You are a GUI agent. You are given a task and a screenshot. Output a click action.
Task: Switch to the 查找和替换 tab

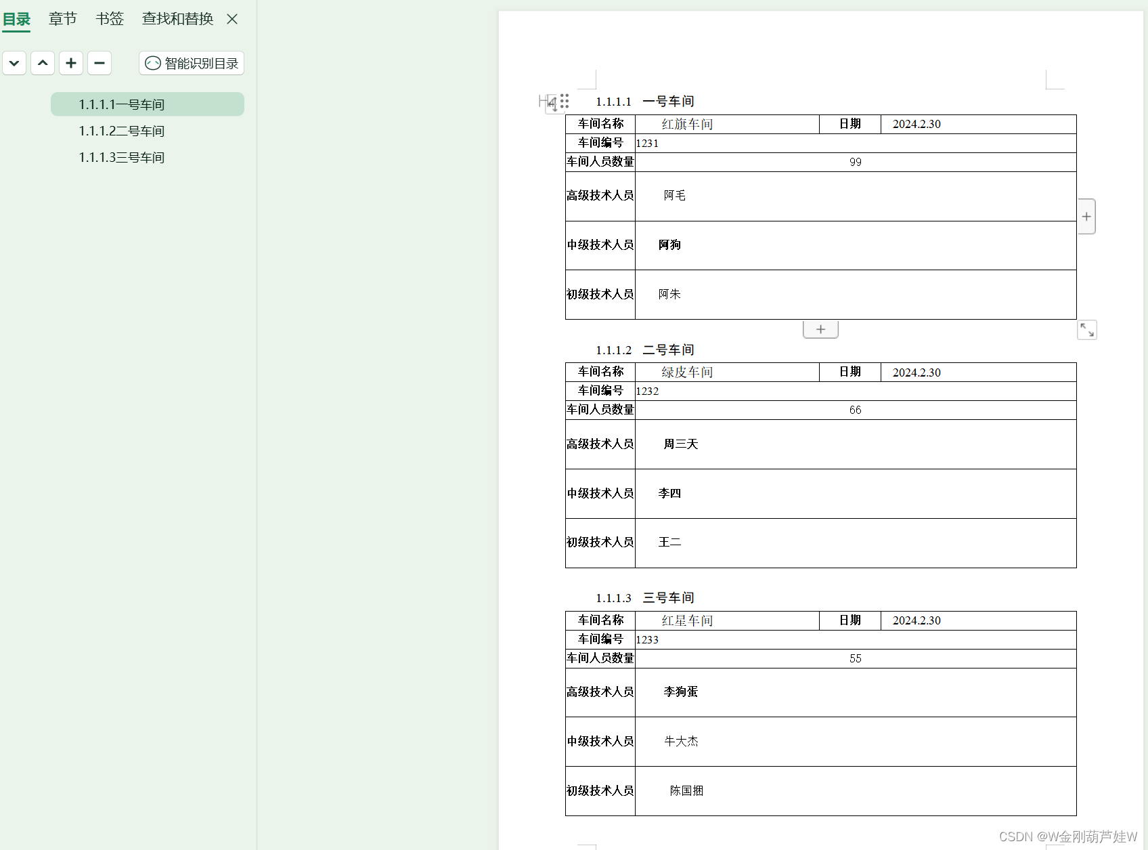(177, 19)
